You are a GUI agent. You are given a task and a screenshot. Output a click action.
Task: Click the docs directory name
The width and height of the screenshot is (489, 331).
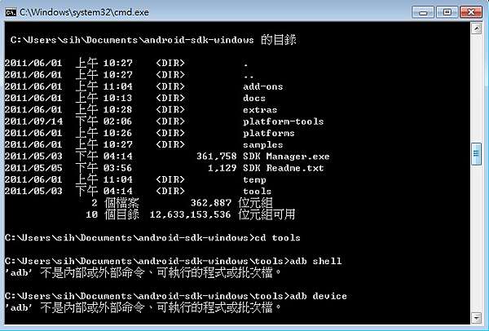click(254, 98)
